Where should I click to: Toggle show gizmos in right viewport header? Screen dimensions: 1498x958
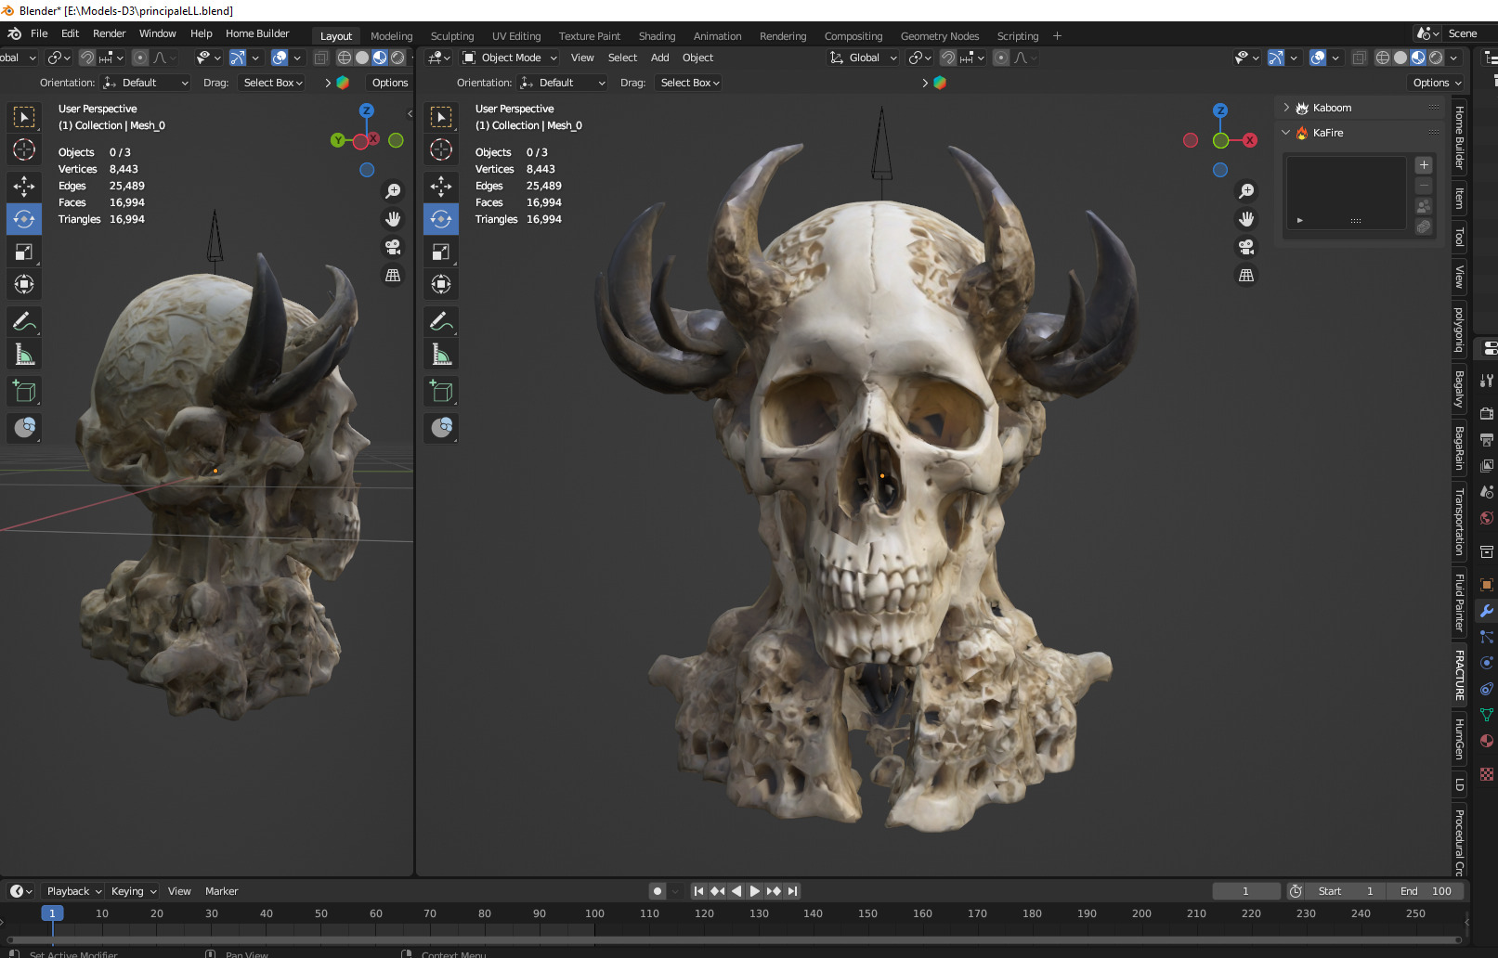(x=1276, y=58)
